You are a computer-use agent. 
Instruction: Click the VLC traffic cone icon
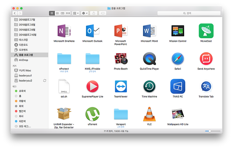point(149,114)
